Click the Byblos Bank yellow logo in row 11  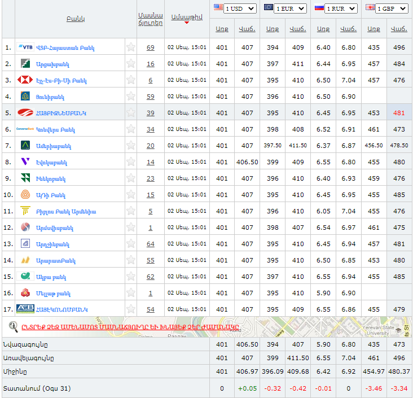(x=25, y=211)
